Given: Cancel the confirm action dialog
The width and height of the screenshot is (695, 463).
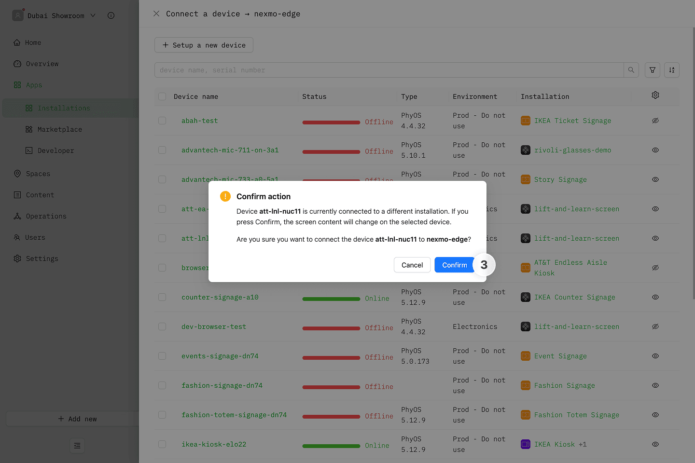Looking at the screenshot, I should click(412, 265).
